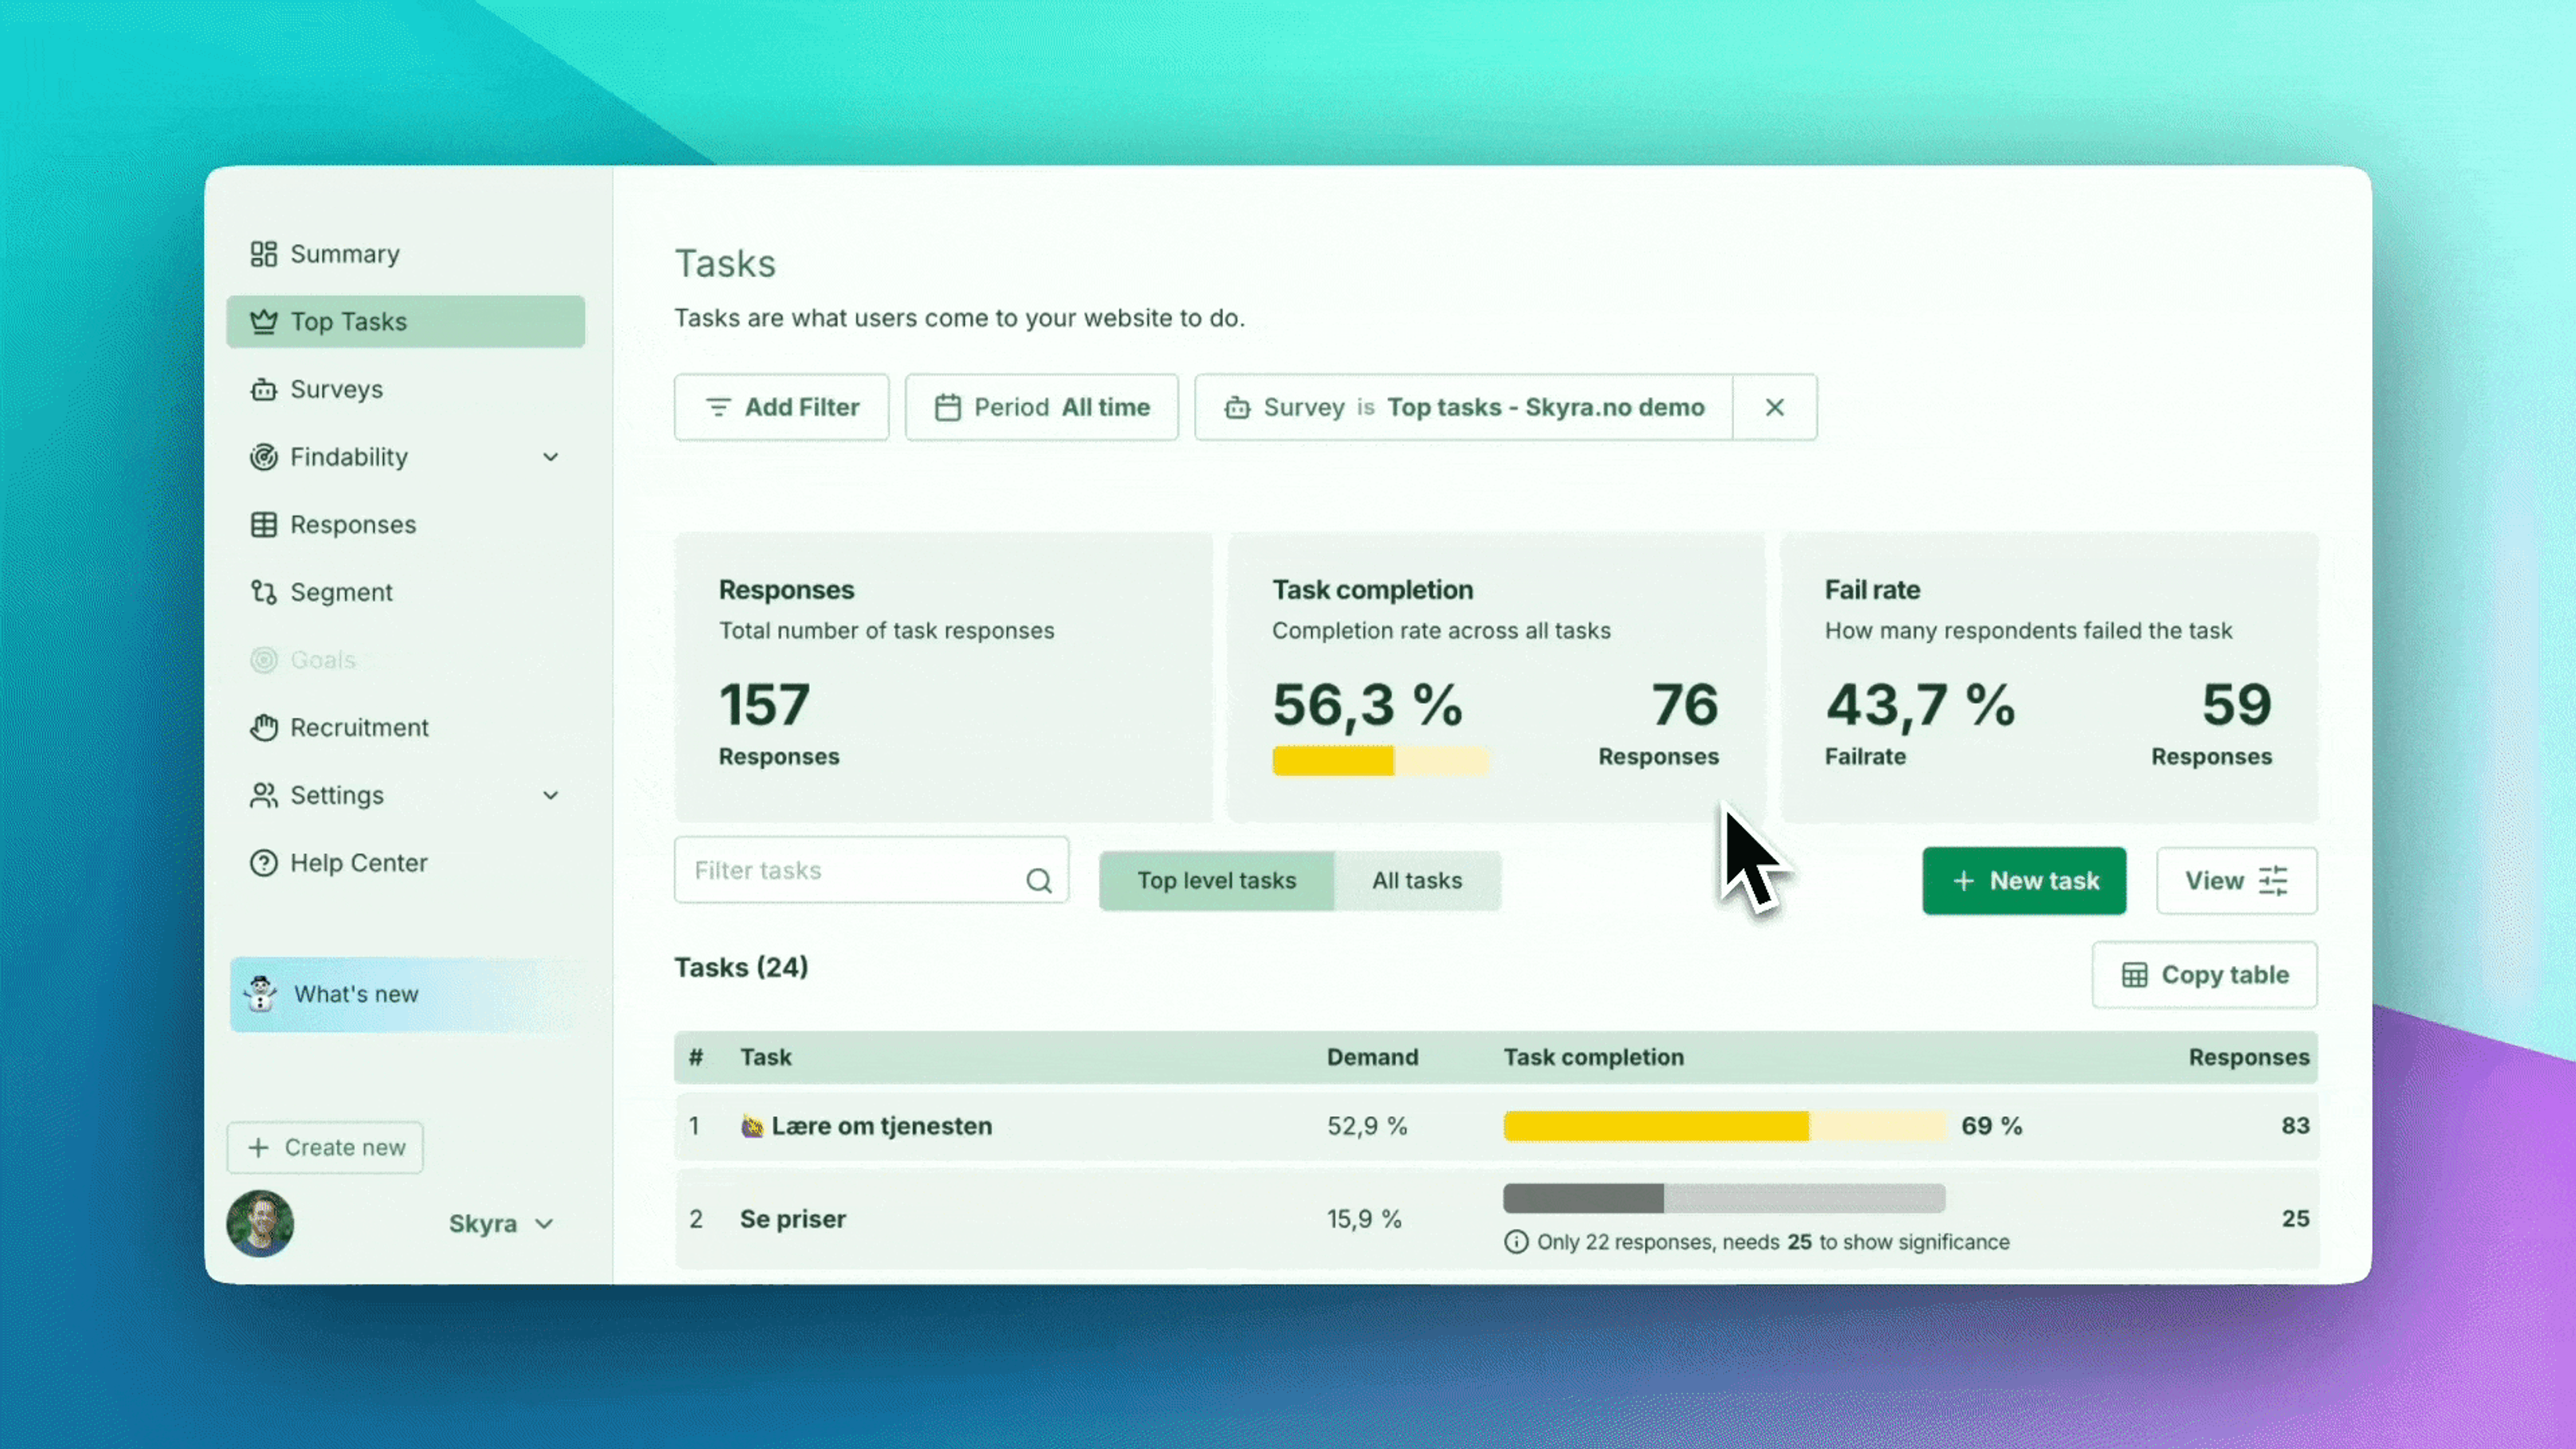Open the What's new panel

coord(405,994)
